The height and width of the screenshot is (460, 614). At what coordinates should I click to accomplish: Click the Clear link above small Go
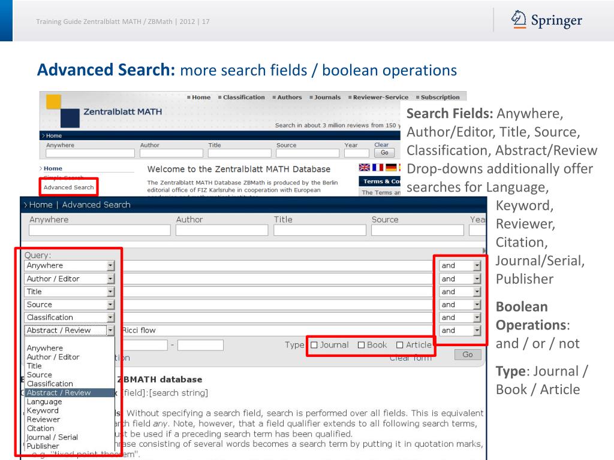381,145
